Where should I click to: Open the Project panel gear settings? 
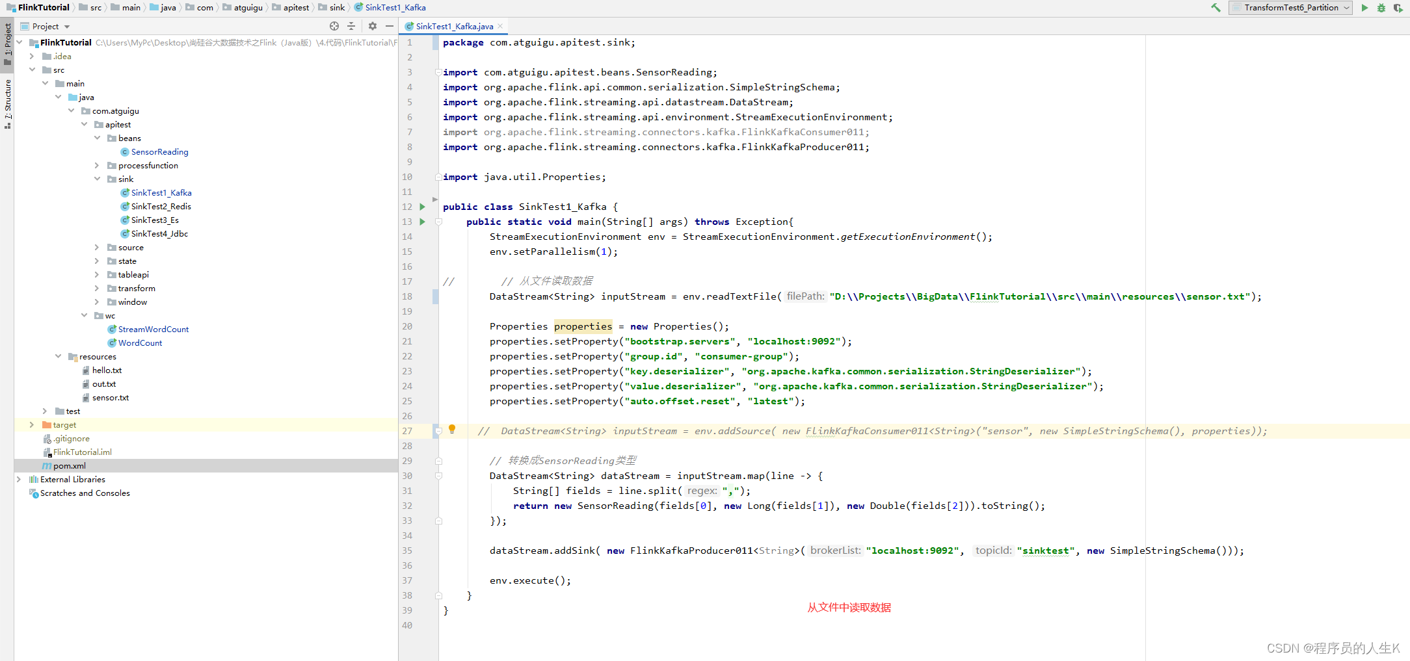pyautogui.click(x=373, y=26)
